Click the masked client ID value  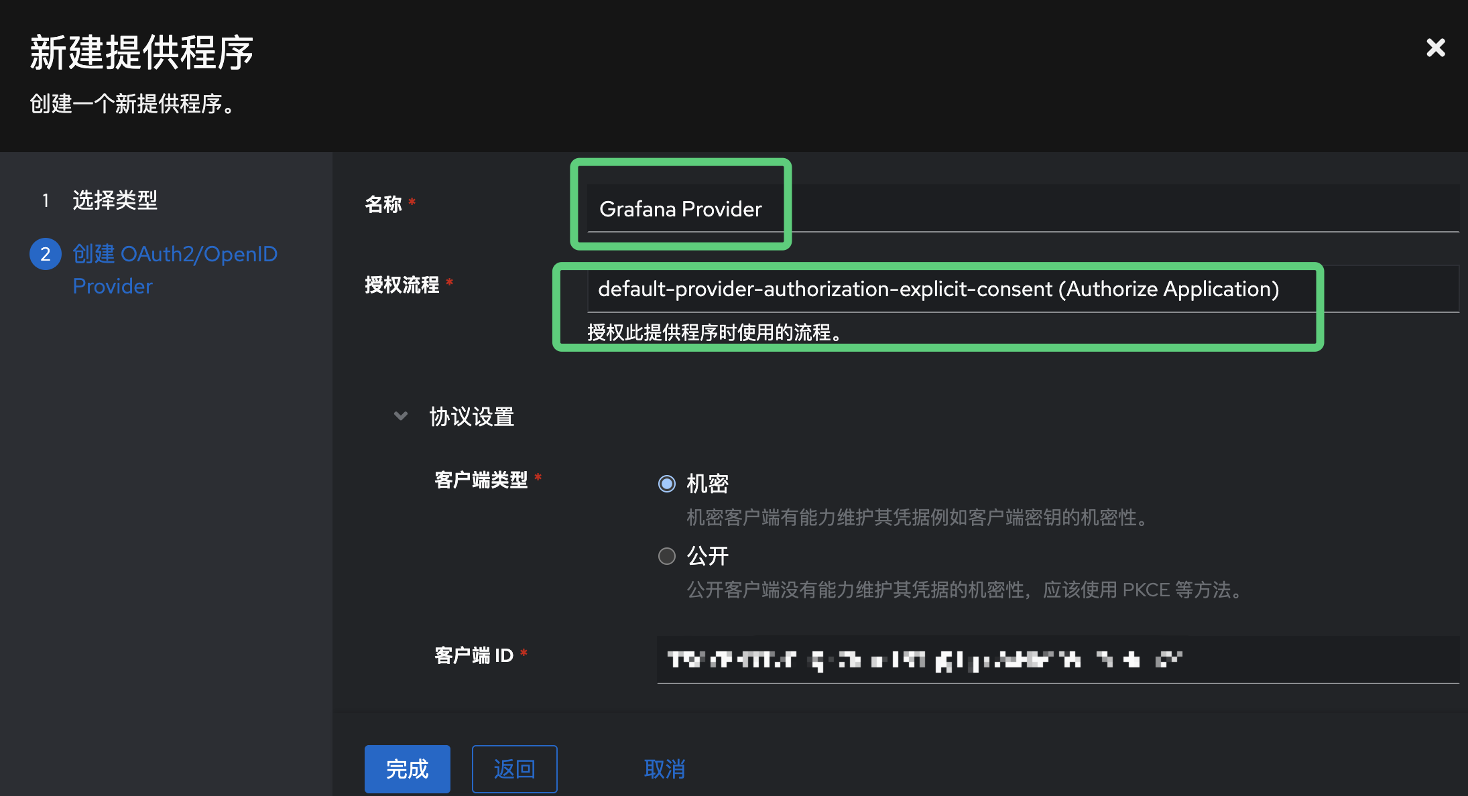(925, 660)
